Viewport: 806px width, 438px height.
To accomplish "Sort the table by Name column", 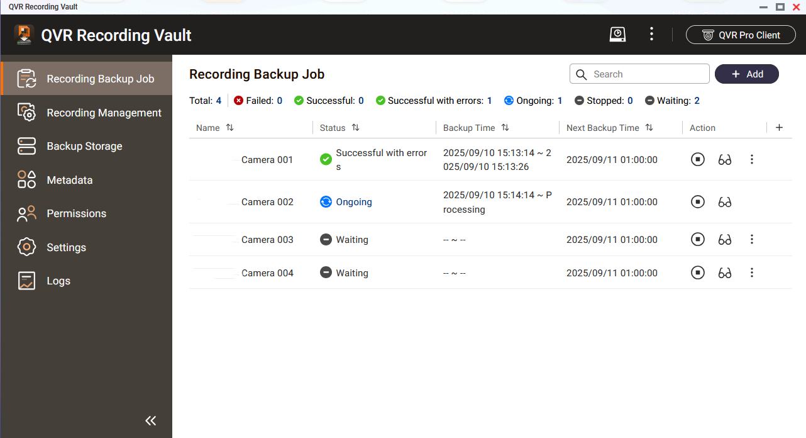I will point(229,128).
